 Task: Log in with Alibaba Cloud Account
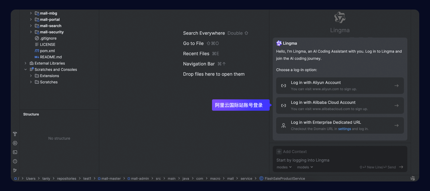click(340, 106)
